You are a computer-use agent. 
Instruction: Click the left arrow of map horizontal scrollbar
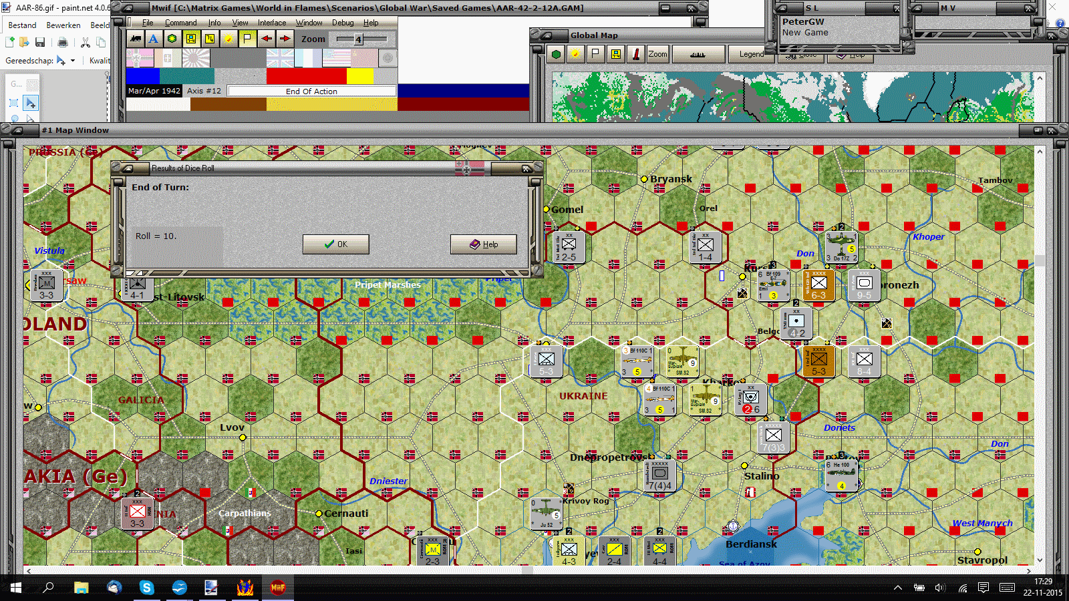(x=28, y=571)
